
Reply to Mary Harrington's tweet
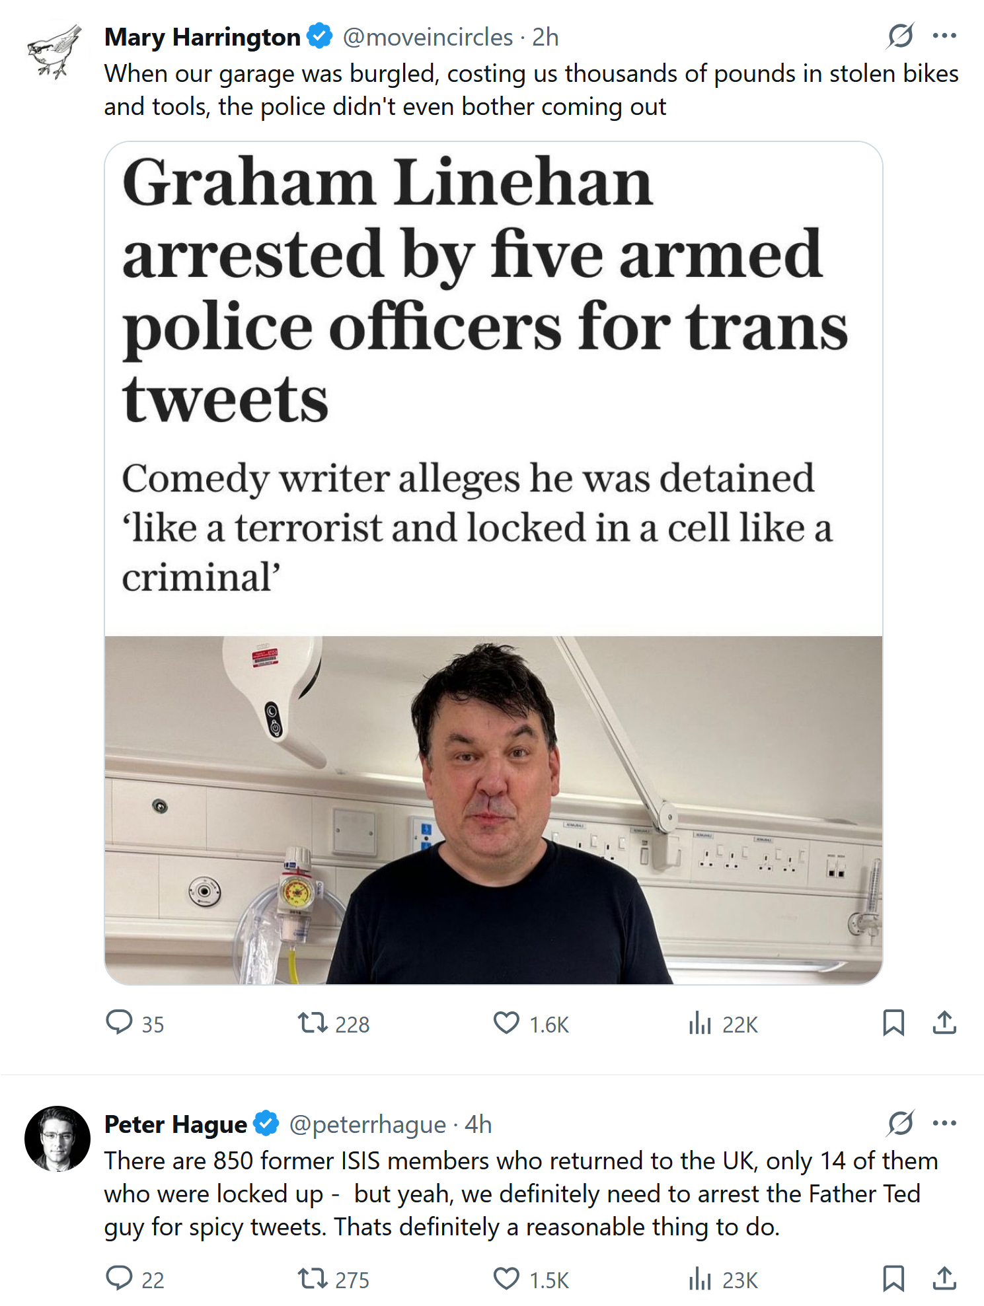coord(120,1023)
